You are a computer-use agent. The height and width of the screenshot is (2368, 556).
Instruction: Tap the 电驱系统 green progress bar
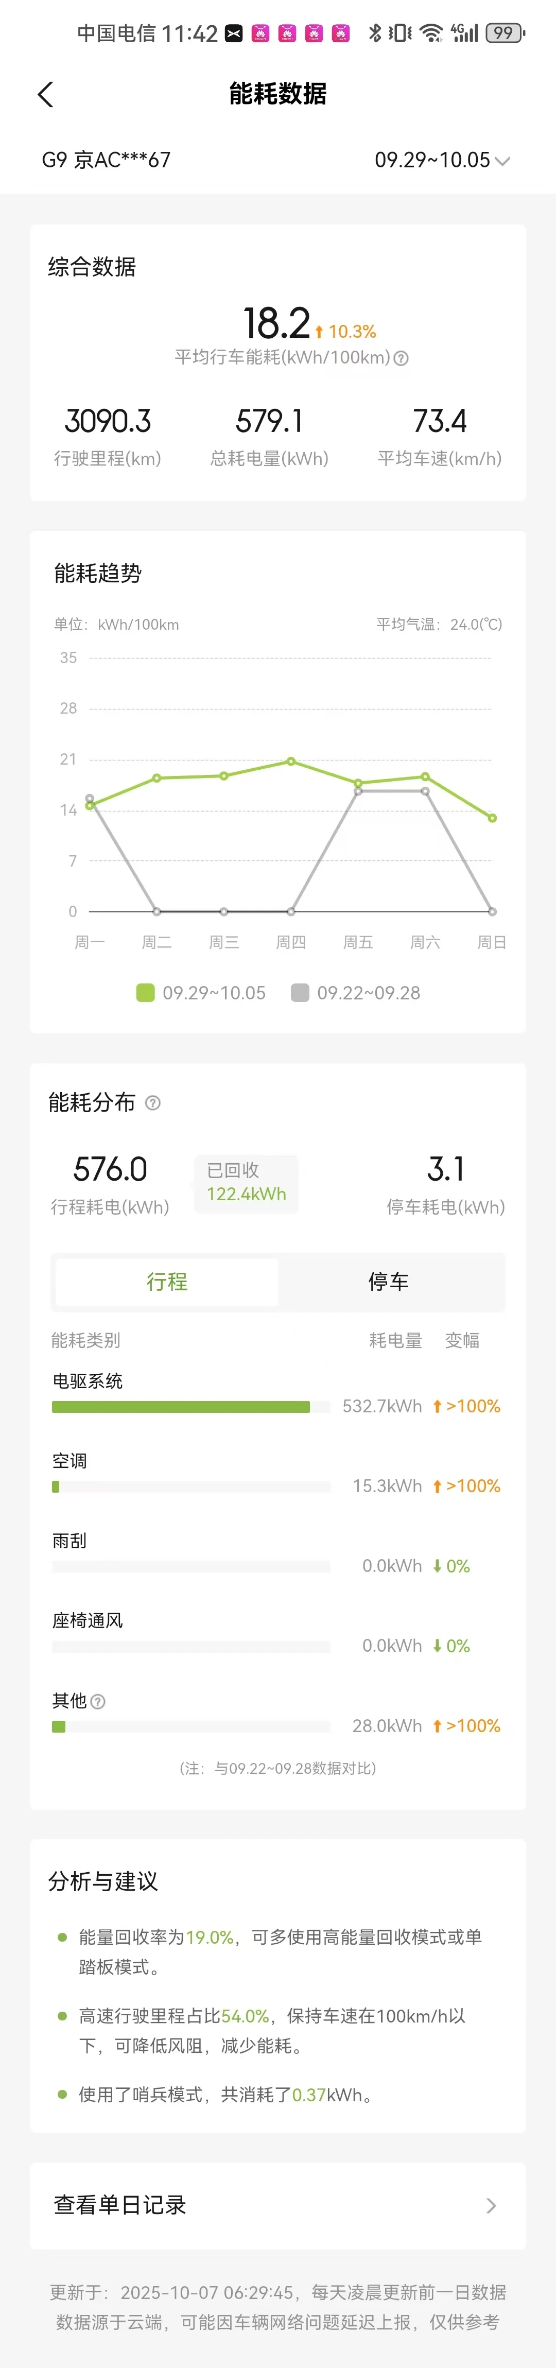[181, 1407]
